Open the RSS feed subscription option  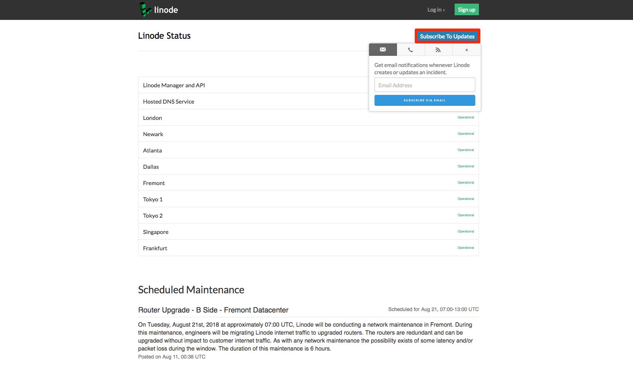(x=438, y=50)
